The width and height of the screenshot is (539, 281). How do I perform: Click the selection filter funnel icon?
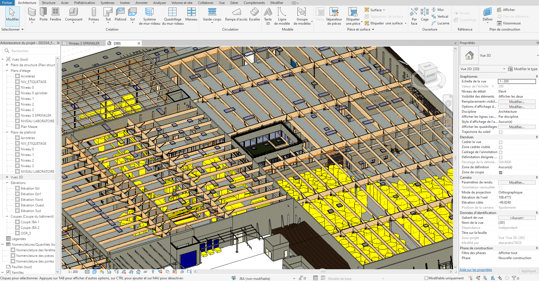(x=514, y=278)
